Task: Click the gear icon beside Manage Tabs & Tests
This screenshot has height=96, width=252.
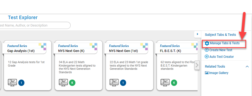Action: coord(207,43)
